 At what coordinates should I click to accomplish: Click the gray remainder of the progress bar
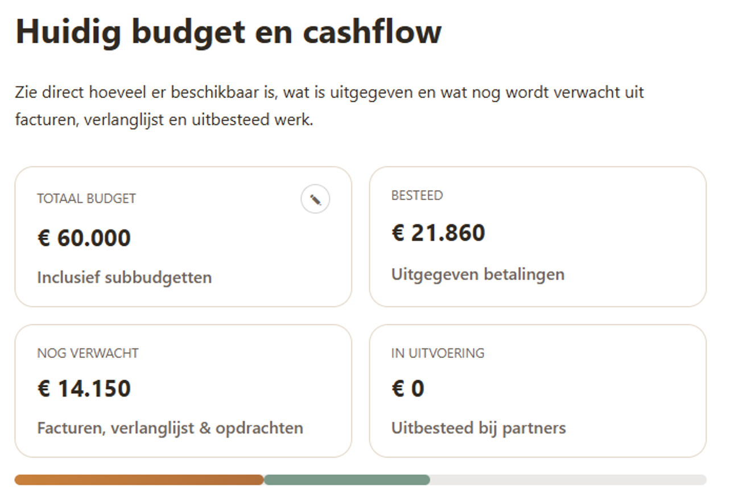[569, 480]
